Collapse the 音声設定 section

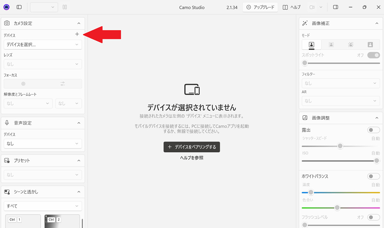pyautogui.click(x=79, y=123)
